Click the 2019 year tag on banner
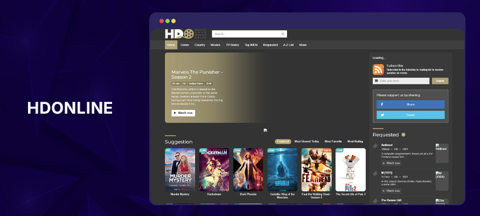 pos(208,83)
